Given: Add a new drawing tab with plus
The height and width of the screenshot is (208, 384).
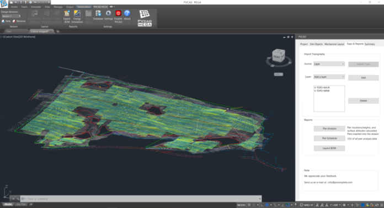Looking at the screenshot, I should pos(58,31).
